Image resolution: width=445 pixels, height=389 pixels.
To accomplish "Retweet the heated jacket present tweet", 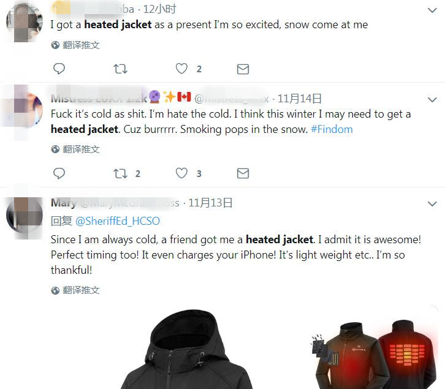I will [x=120, y=69].
